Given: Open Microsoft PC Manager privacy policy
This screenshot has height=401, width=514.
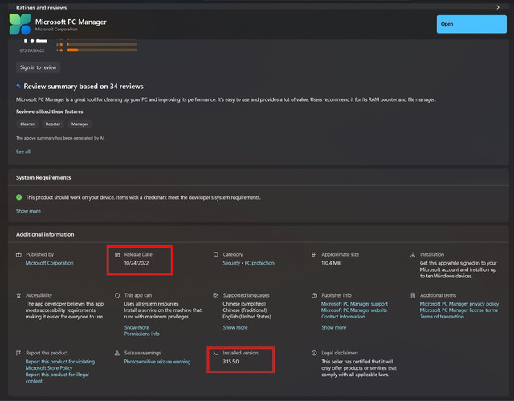Looking at the screenshot, I should [x=459, y=304].
